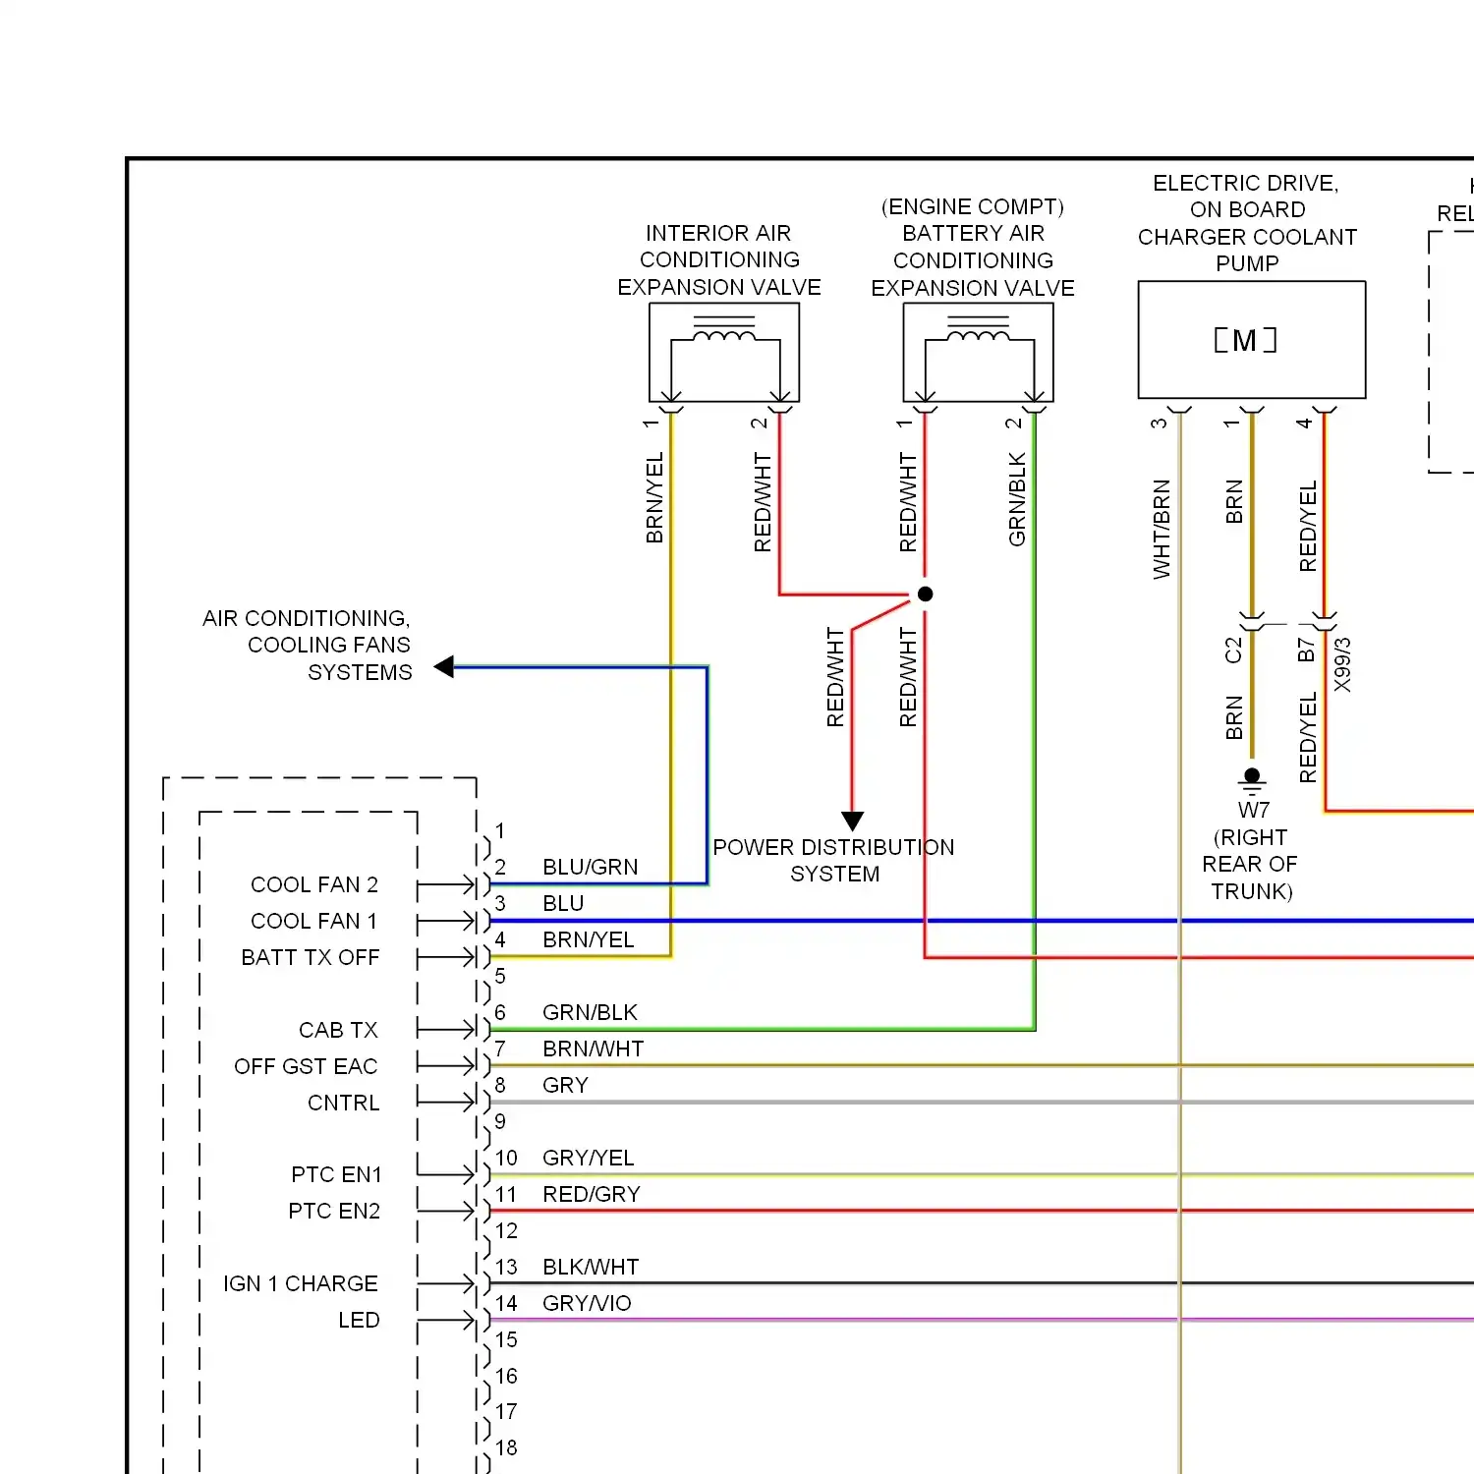Click the GRN/BLK label at connector pin 6
The width and height of the screenshot is (1474, 1474).
click(590, 1013)
